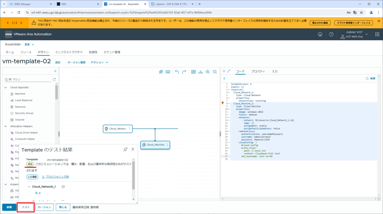Screen dimensions: 383x214
Task: Select Cloud Zone Helper palette item
Action: 26,133
